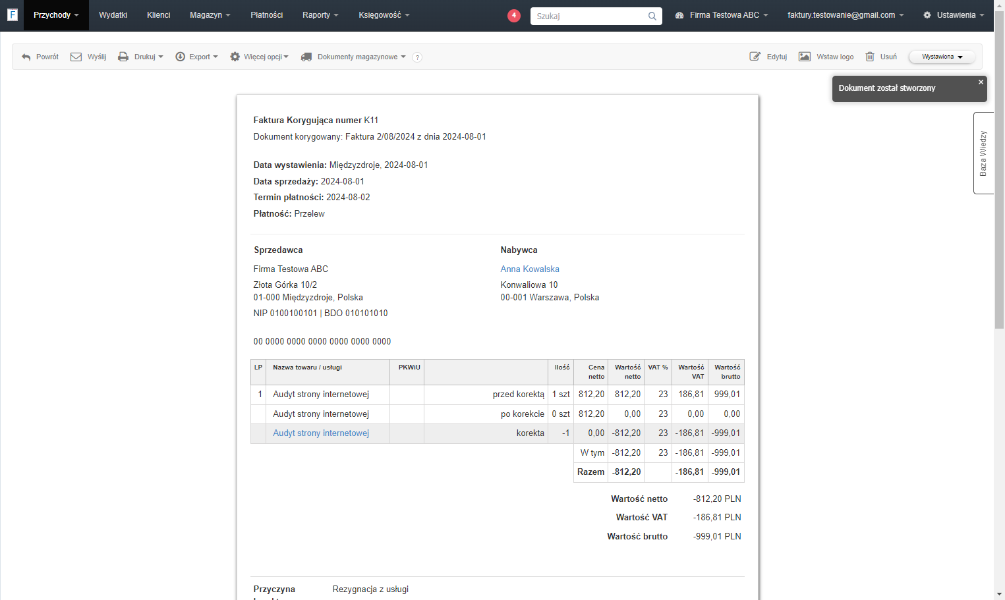Click the Usuń trash icon
1005x600 pixels.
tap(870, 57)
